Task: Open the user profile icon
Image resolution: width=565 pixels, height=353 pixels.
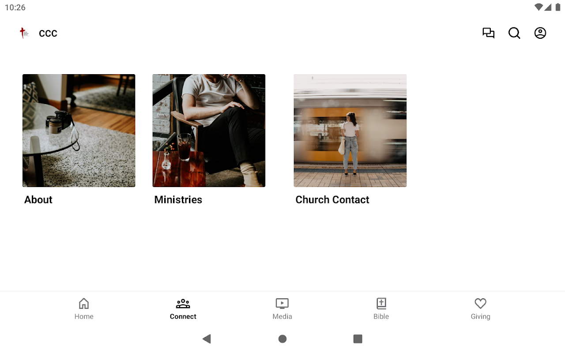Action: (x=540, y=33)
